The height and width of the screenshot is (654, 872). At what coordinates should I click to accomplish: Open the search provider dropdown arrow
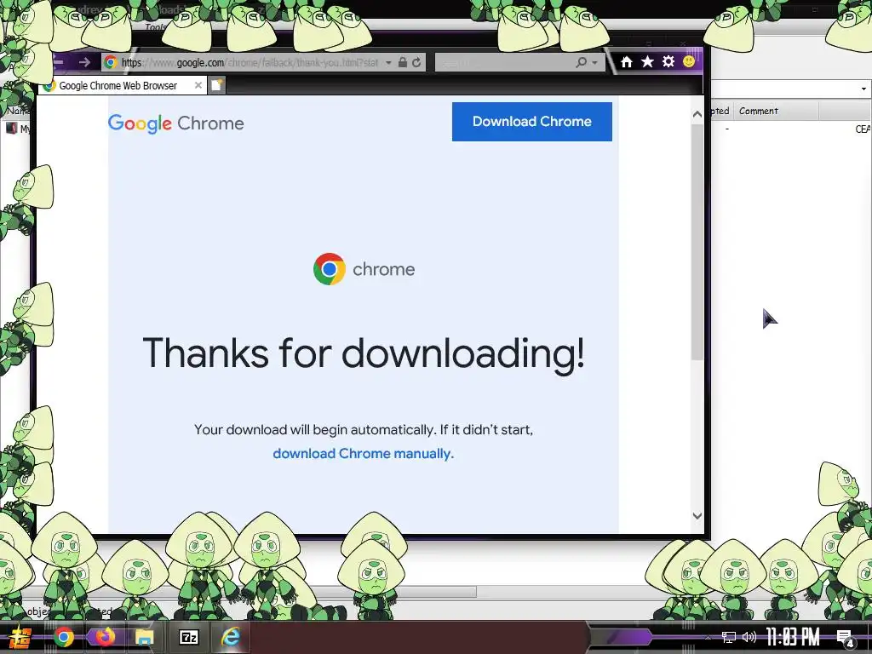pos(594,63)
